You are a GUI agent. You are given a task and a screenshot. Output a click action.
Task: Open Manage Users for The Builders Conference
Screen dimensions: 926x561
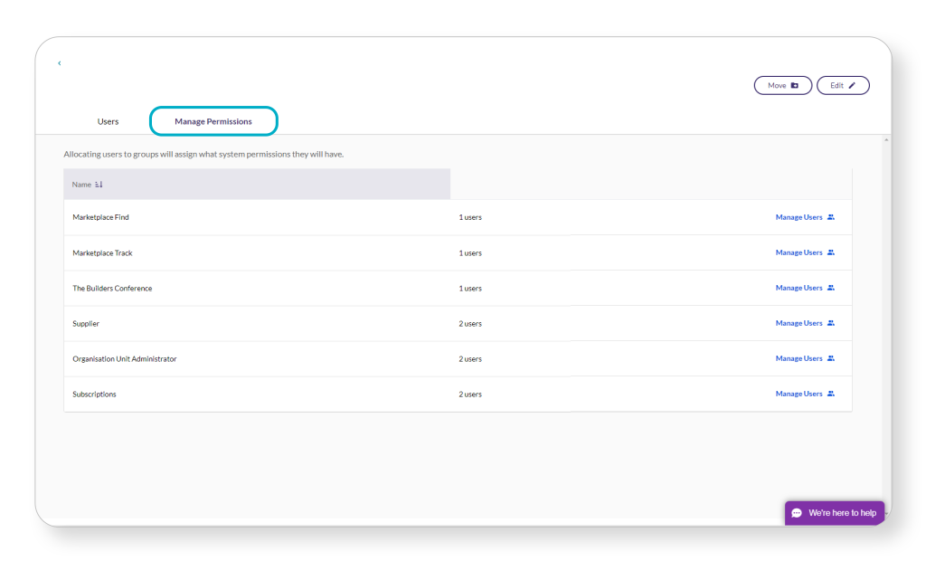point(800,288)
